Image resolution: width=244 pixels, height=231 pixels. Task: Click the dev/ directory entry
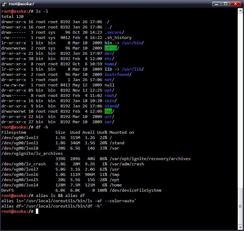[110, 53]
